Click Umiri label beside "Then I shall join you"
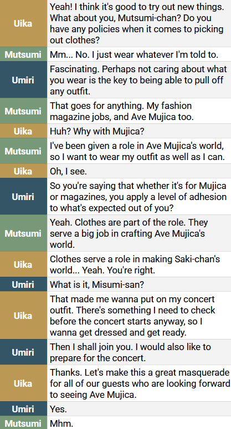This screenshot has height=429, width=231. point(23,352)
